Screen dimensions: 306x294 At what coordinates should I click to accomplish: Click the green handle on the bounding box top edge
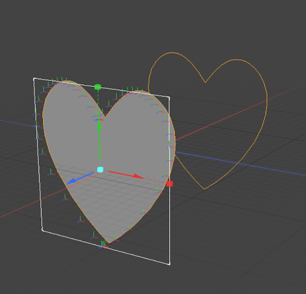(97, 87)
